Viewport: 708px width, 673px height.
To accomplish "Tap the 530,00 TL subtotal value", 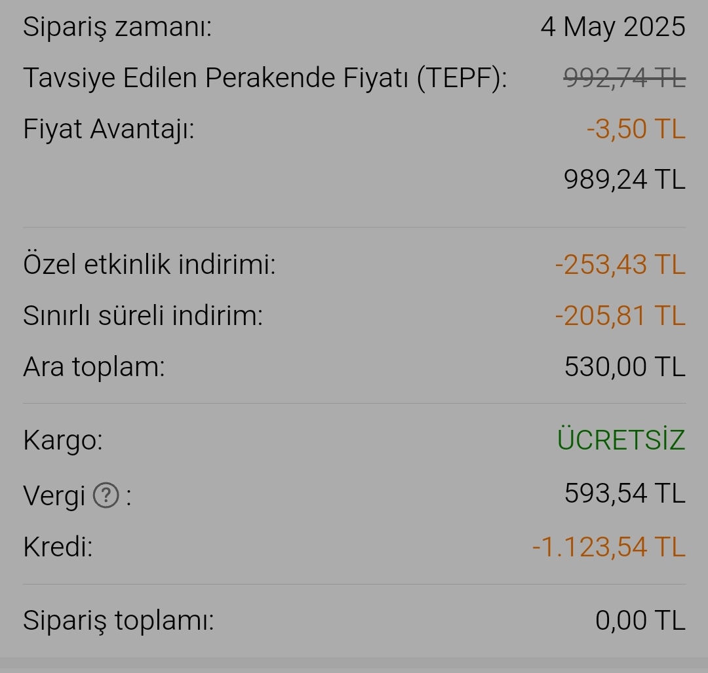I will (x=625, y=366).
